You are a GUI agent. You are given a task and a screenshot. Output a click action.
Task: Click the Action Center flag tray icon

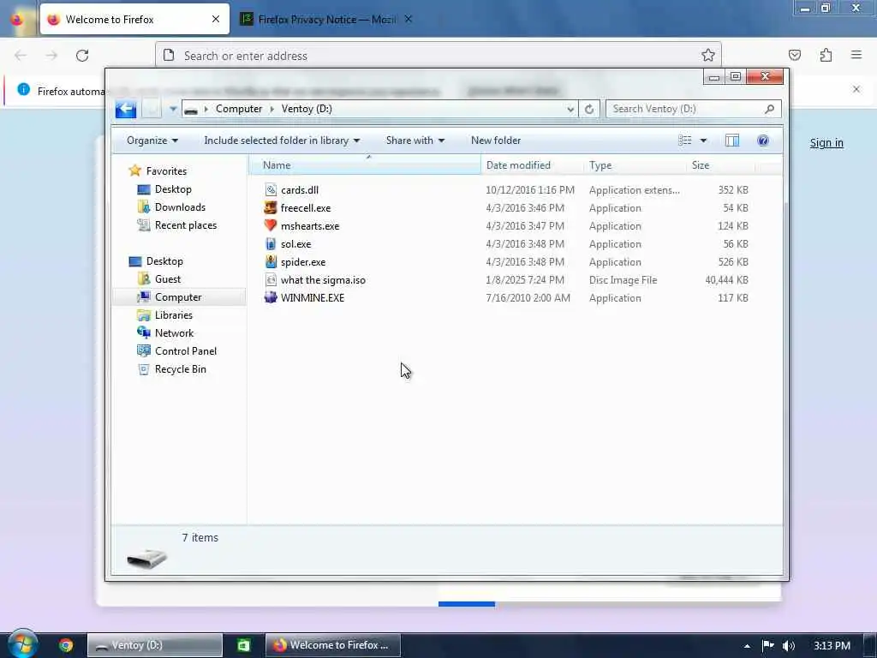(x=768, y=646)
